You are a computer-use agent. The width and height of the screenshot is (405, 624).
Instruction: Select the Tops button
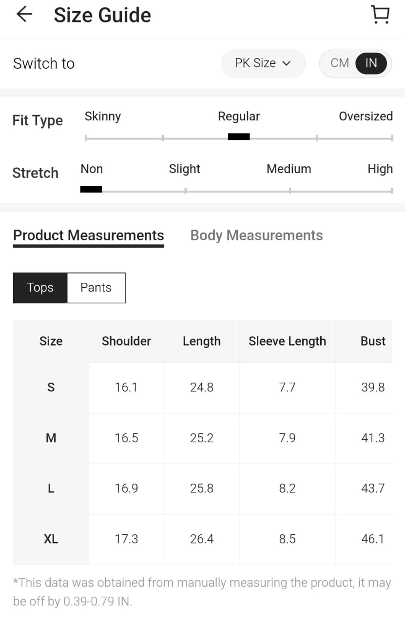pyautogui.click(x=40, y=288)
